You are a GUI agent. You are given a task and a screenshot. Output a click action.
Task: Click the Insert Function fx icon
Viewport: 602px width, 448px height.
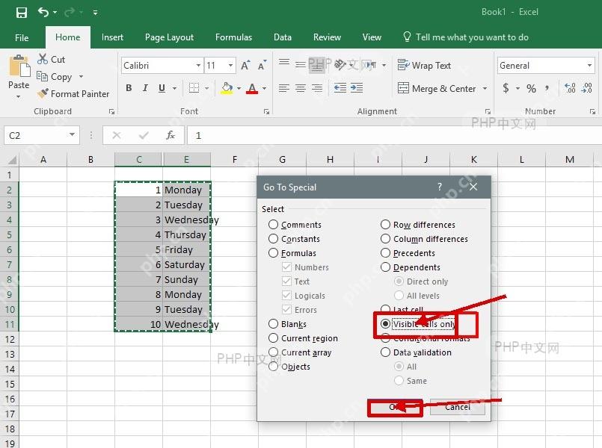[171, 135]
